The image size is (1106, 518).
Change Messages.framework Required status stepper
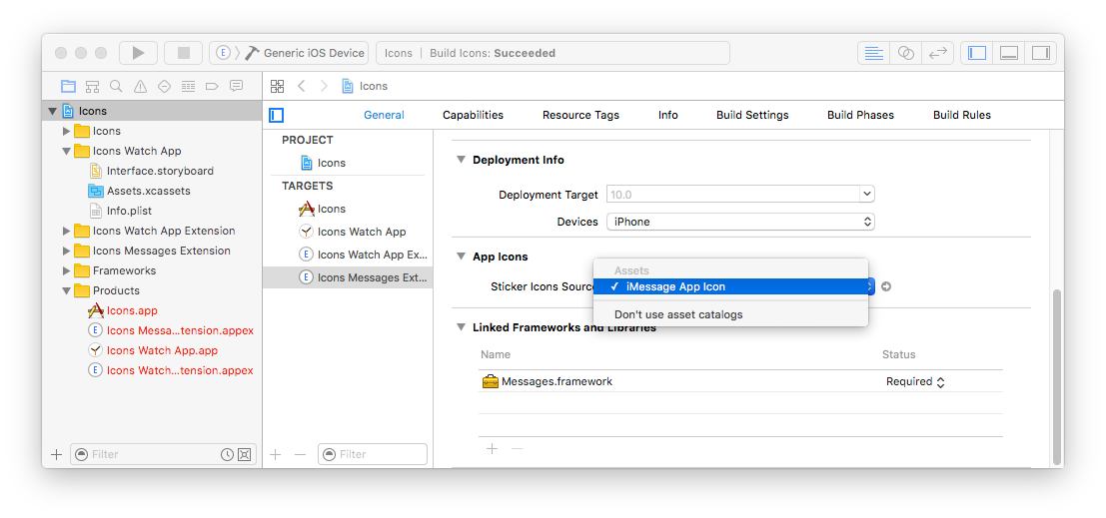940,381
